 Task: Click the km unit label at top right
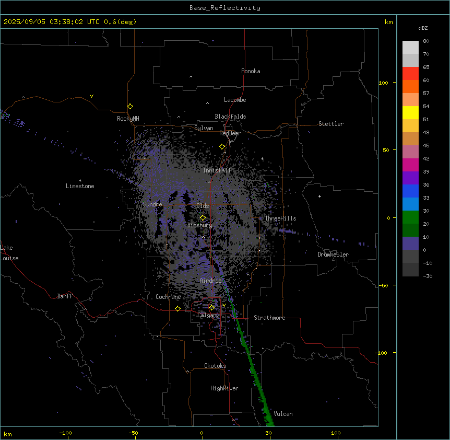click(x=389, y=22)
